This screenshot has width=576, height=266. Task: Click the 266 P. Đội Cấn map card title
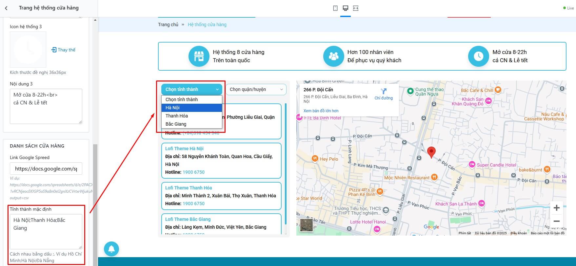(x=318, y=90)
